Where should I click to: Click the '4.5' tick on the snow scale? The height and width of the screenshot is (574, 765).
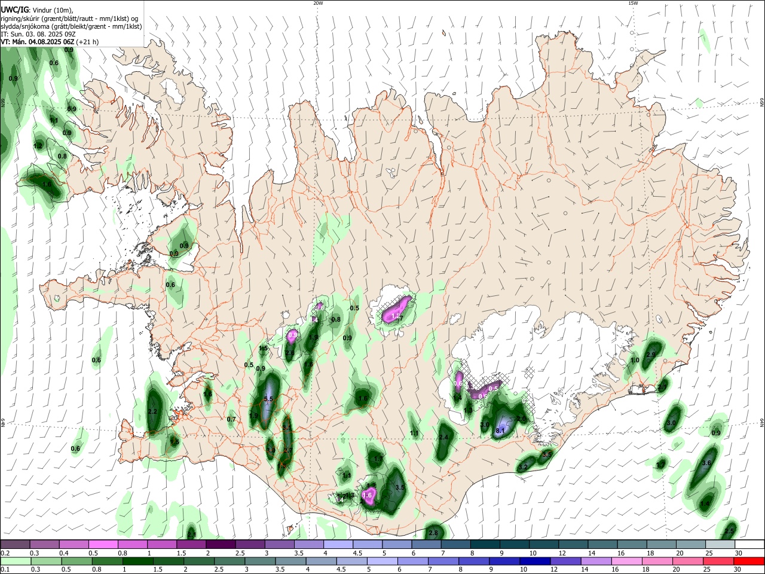point(357,553)
